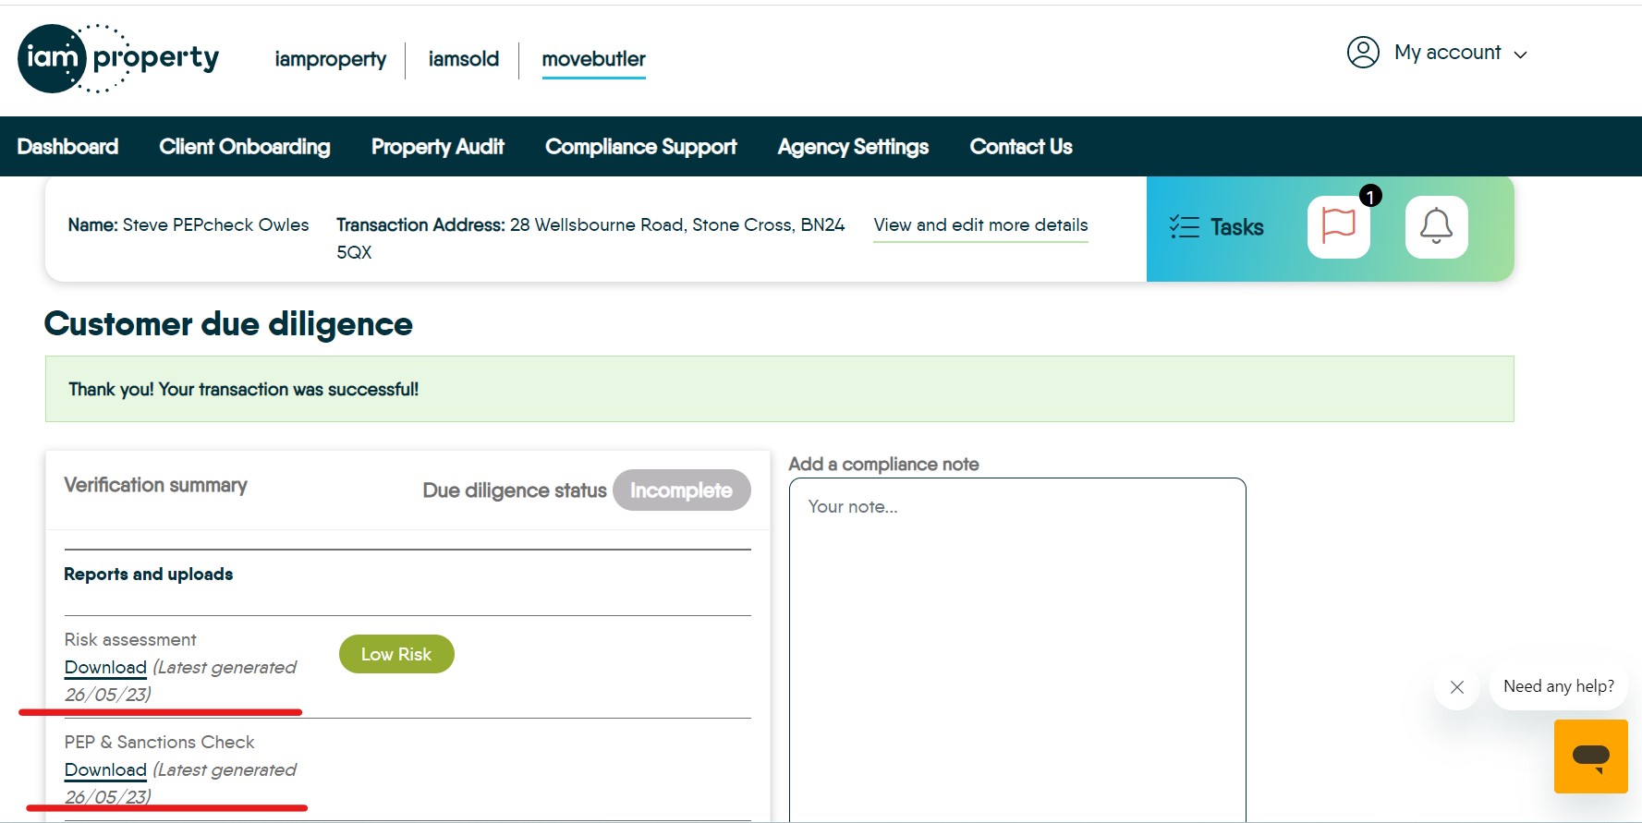Open Agency Settings
Image resolution: width=1642 pixels, height=823 pixels.
853,147
